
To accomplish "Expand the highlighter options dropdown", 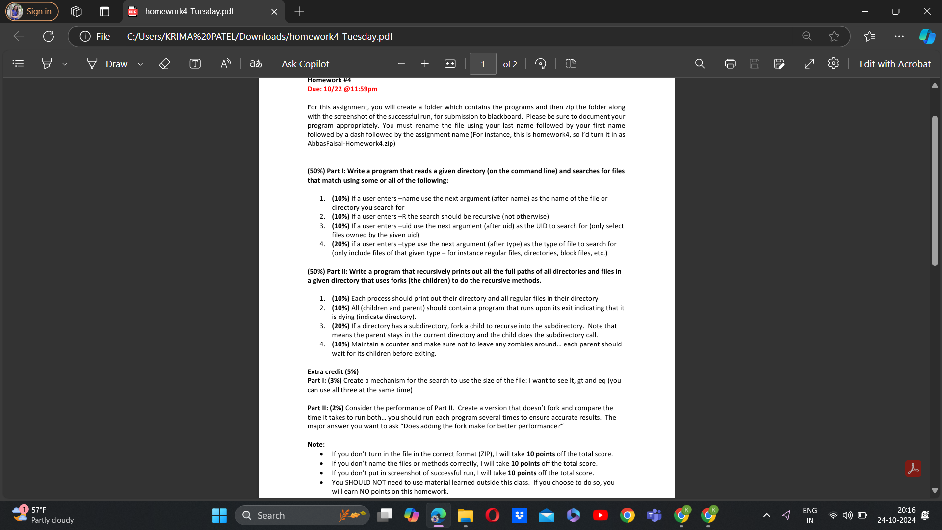I will [65, 64].
